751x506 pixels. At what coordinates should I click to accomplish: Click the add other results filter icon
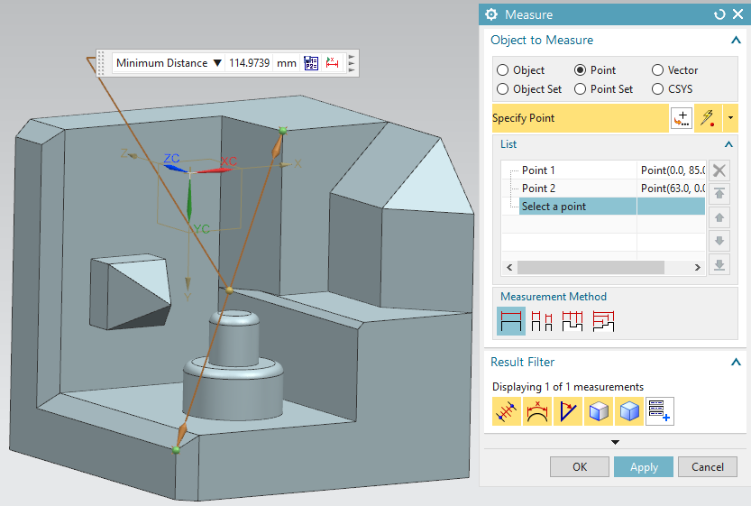660,411
